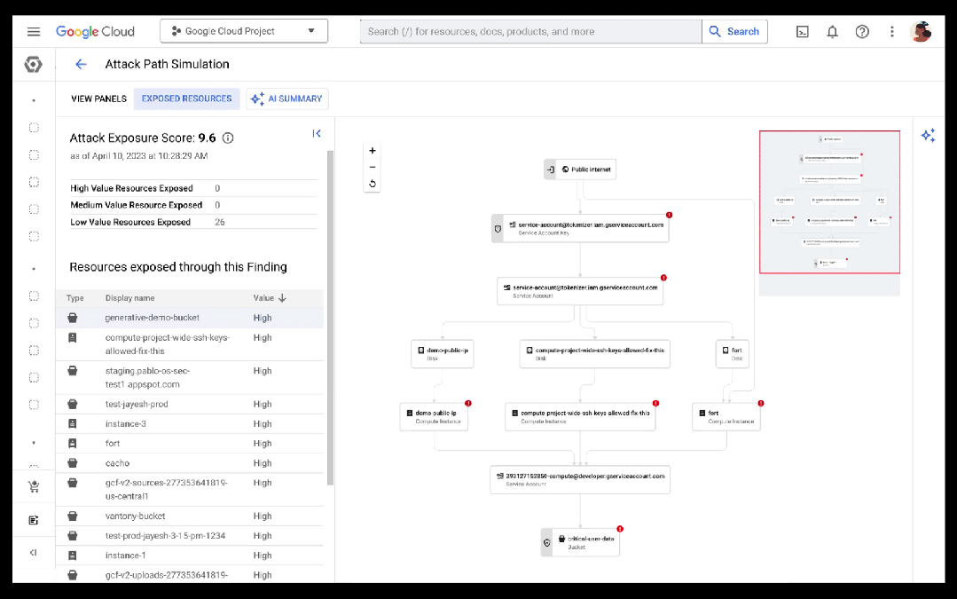957x599 pixels.
Task: Click the Google Cloud logo
Action: pos(95,32)
